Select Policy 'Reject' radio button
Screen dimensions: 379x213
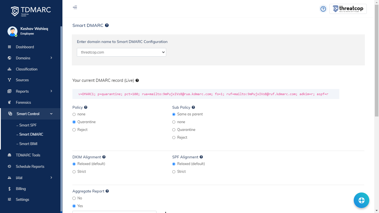tap(74, 130)
